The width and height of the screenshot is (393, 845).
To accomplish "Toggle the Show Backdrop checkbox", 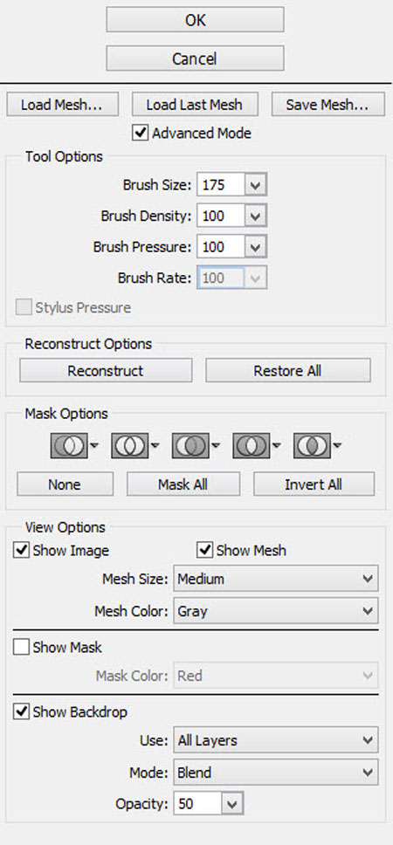I will [x=21, y=711].
